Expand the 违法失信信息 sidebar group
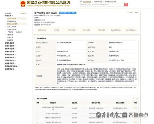Image resolution: width=154 pixels, height=124 pixels. coord(10,60)
